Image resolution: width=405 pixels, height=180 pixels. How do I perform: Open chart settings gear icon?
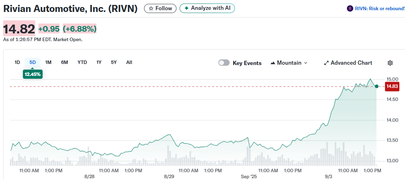pyautogui.click(x=390, y=63)
